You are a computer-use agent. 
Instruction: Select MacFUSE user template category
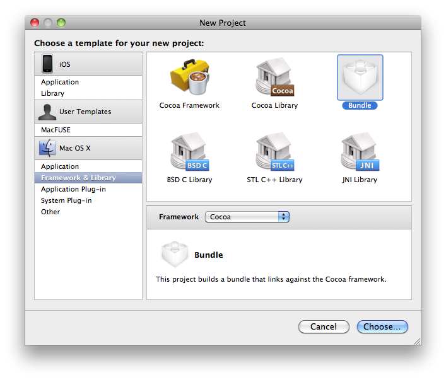[x=56, y=130]
